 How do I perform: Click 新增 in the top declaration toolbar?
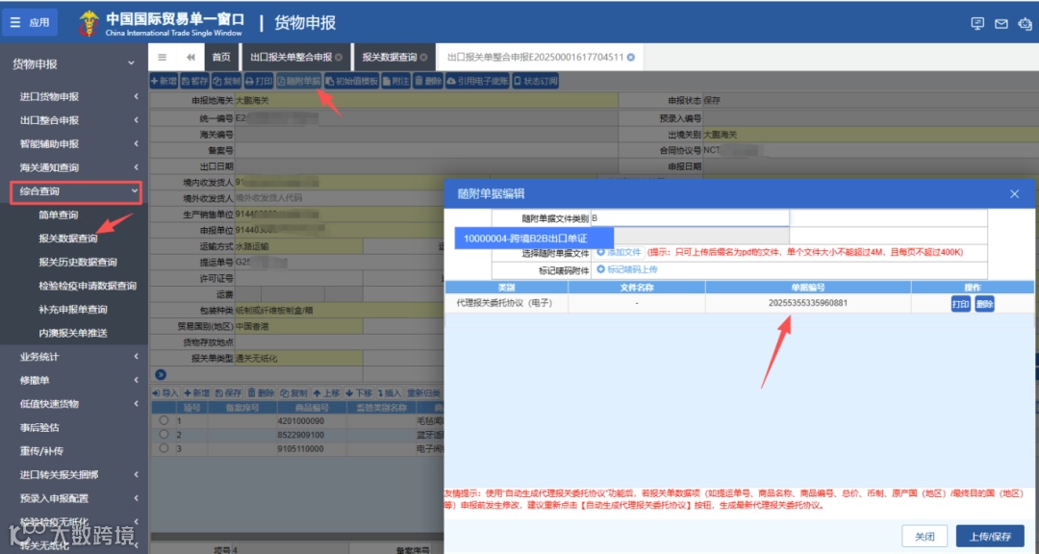pyautogui.click(x=164, y=82)
